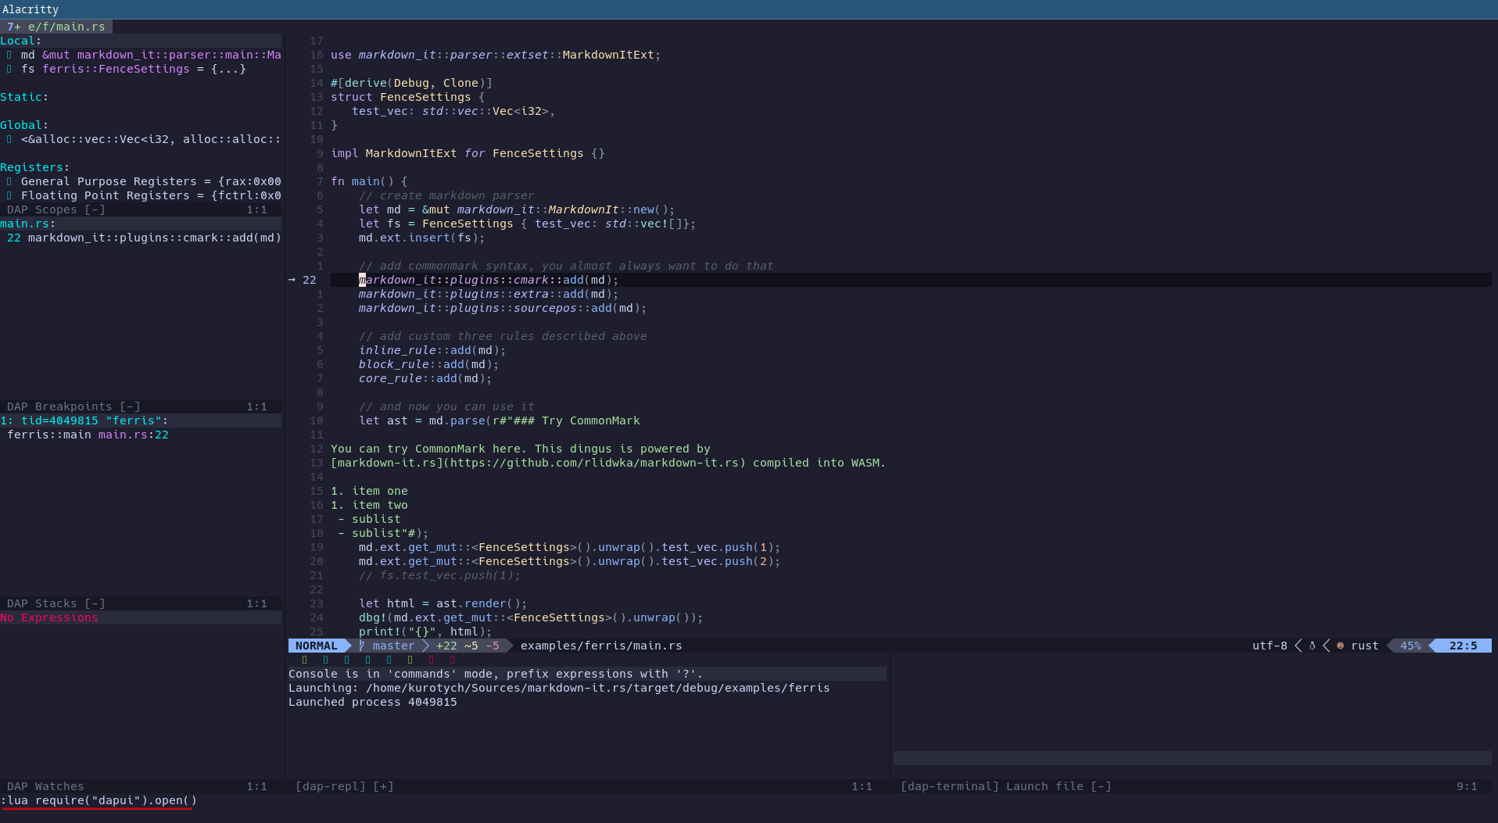Click the step out debug control icon

pos(368,660)
